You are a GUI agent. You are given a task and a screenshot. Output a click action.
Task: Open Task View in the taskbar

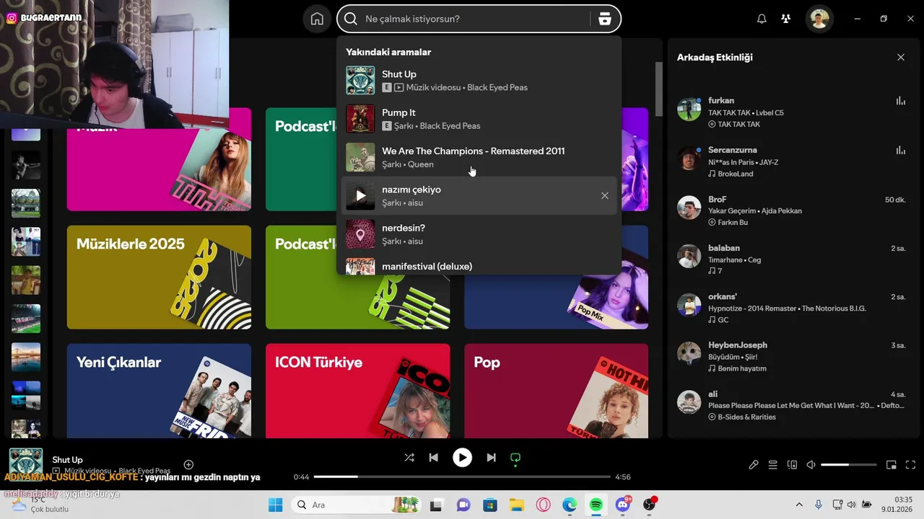[x=437, y=505]
